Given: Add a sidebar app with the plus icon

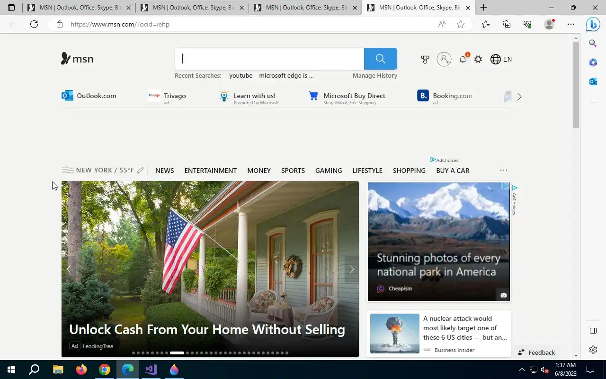Looking at the screenshot, I should tap(593, 102).
